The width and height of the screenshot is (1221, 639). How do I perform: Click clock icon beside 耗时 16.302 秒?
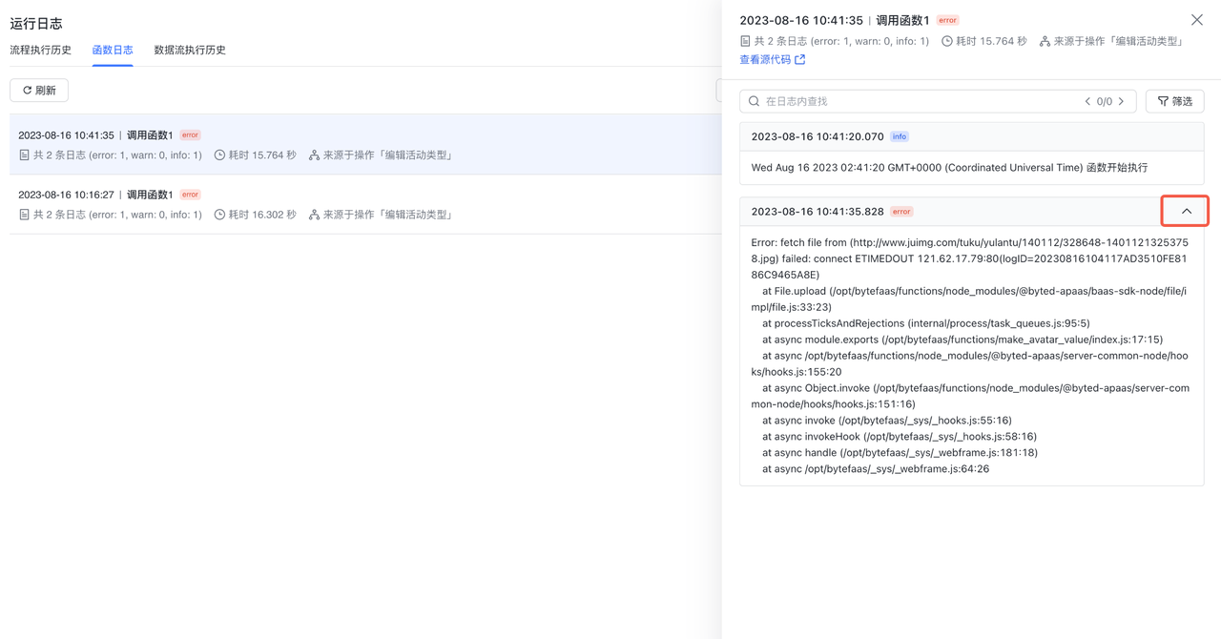tap(219, 215)
